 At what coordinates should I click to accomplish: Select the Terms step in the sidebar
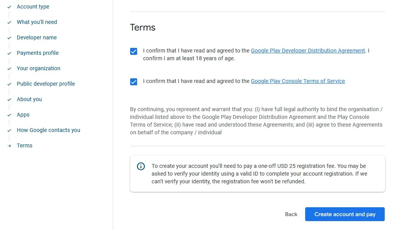[24, 145]
